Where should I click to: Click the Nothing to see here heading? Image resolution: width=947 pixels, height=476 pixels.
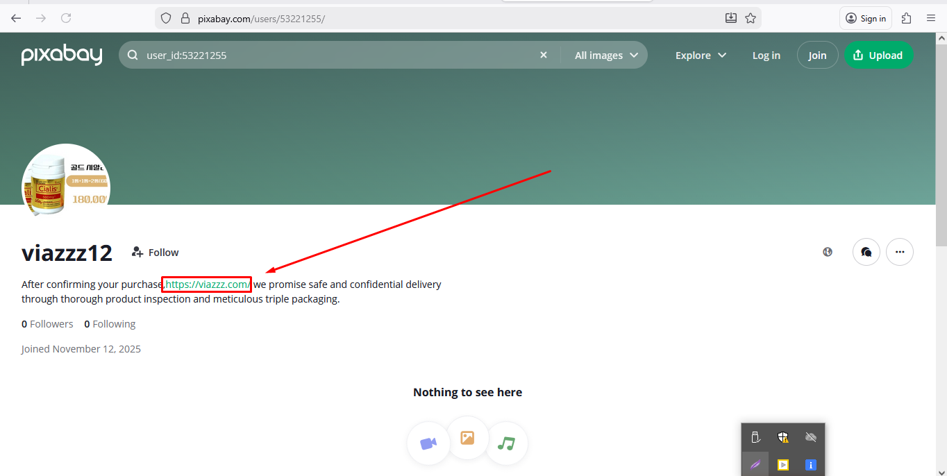coord(467,392)
